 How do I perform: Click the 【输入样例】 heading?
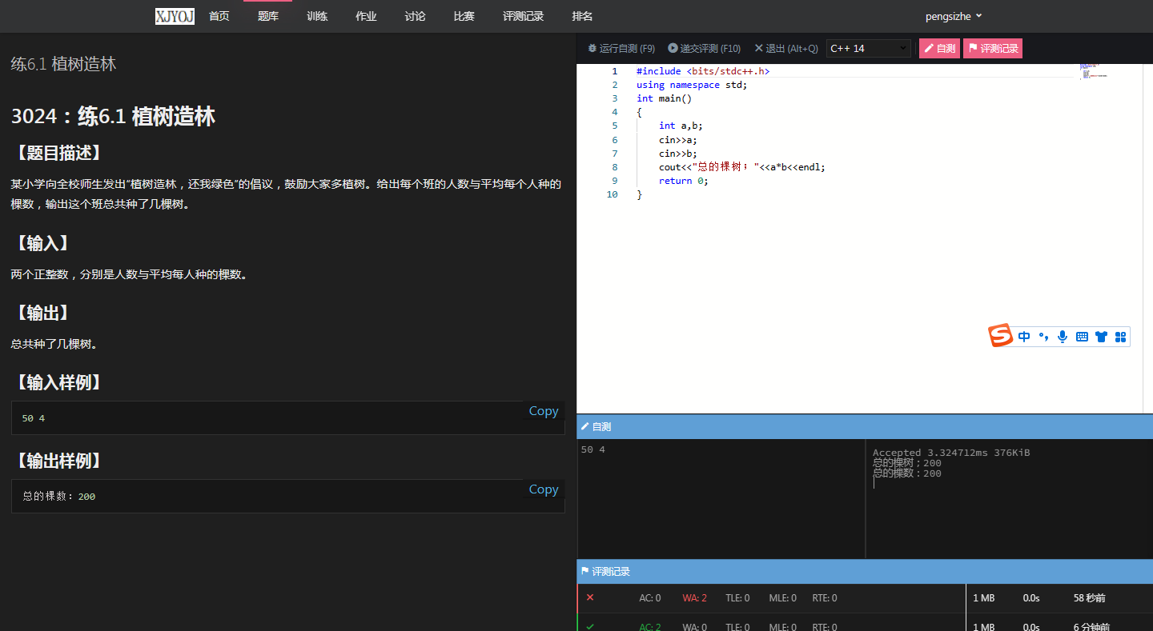pos(58,383)
